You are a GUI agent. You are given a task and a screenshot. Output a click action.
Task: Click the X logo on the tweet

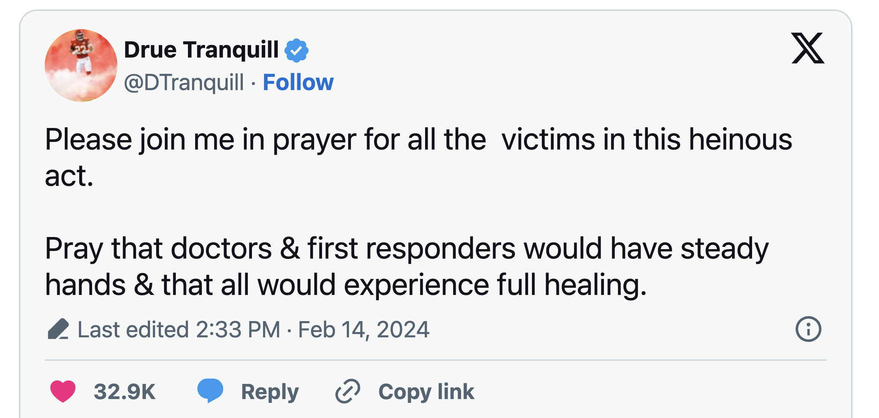pos(807,48)
